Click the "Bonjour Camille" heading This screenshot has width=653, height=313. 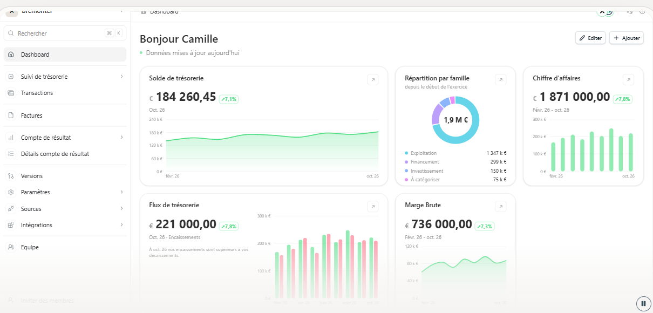click(179, 39)
